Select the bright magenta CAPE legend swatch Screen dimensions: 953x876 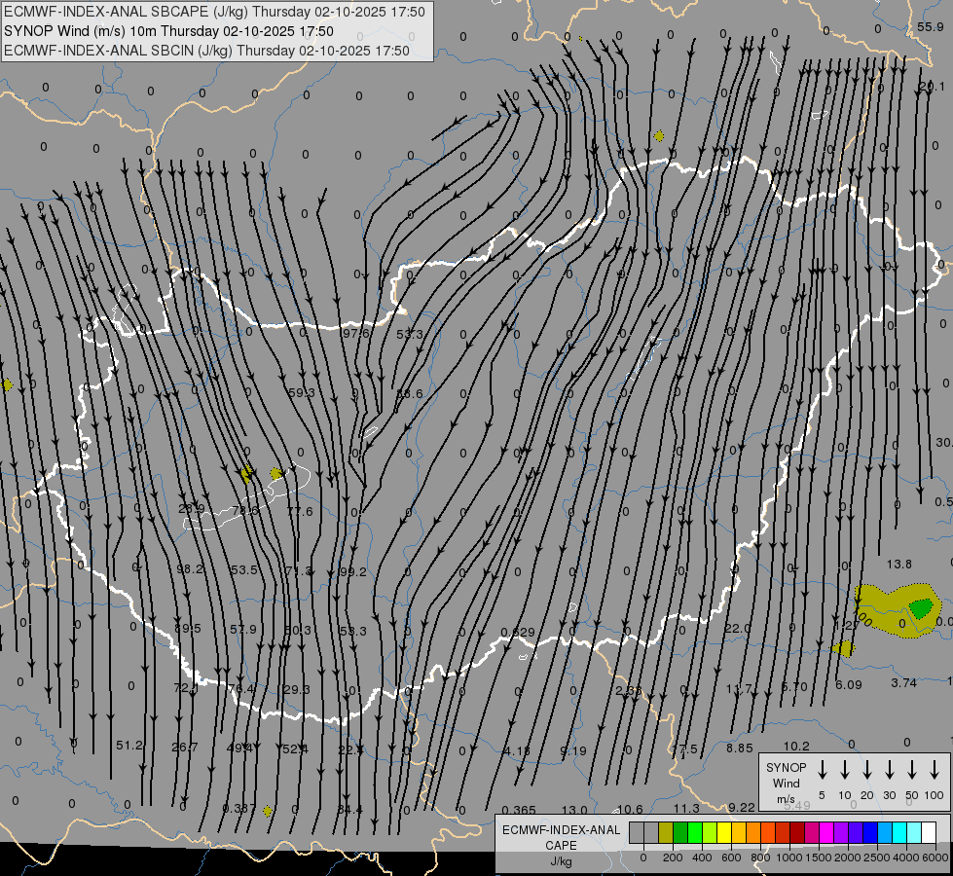pos(826,833)
